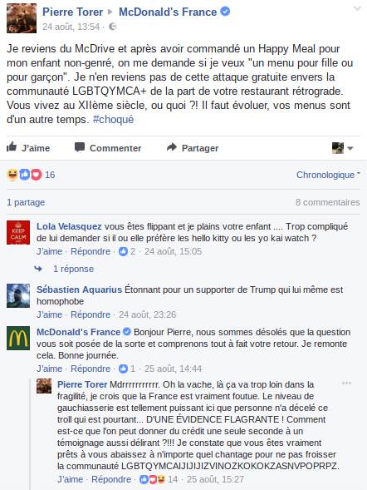Click reaction icons on Pierre's reply showing 14
This screenshot has height=490, width=367.
coord(152,479)
